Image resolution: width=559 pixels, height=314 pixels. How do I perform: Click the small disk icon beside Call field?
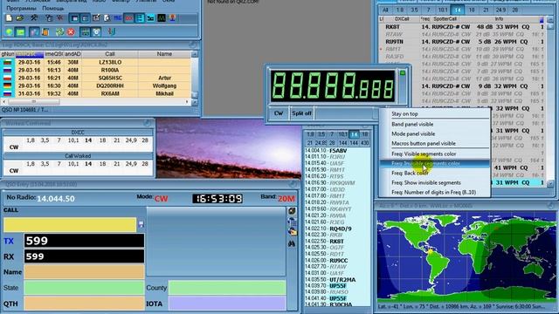click(141, 224)
